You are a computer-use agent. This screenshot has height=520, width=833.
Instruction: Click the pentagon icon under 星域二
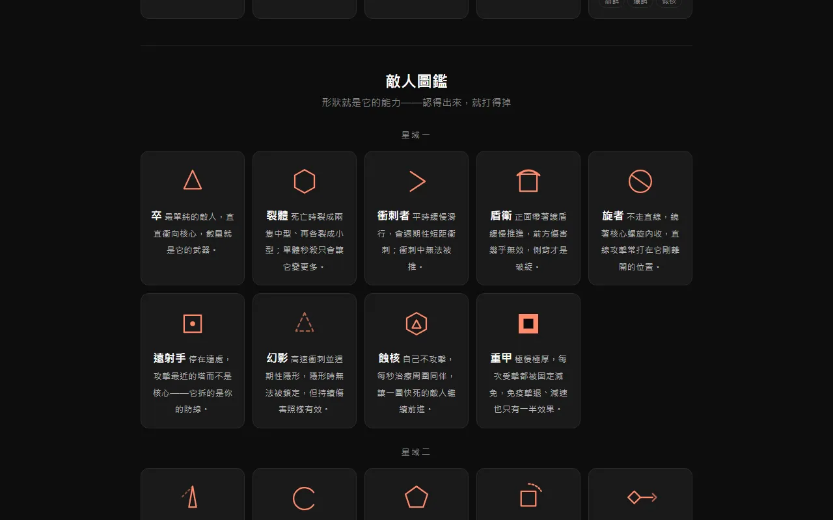tap(416, 497)
